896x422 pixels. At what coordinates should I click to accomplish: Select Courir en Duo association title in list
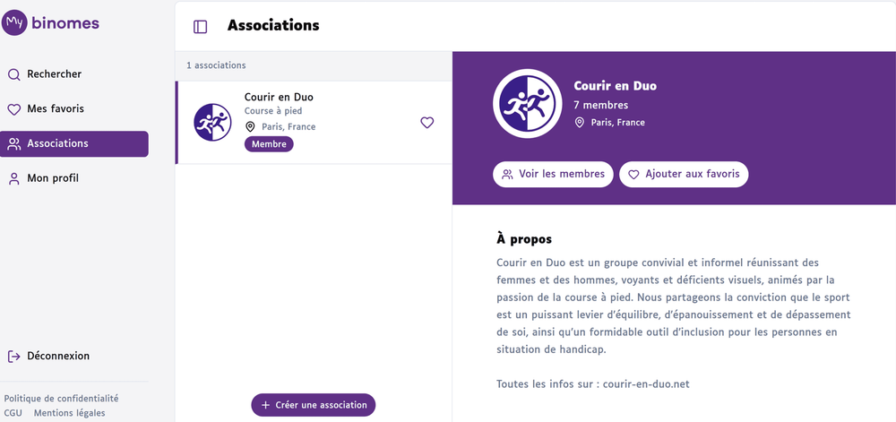(x=279, y=97)
